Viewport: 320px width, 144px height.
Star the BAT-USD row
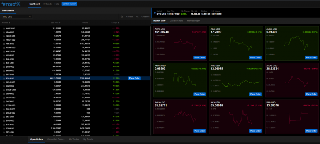4,63
